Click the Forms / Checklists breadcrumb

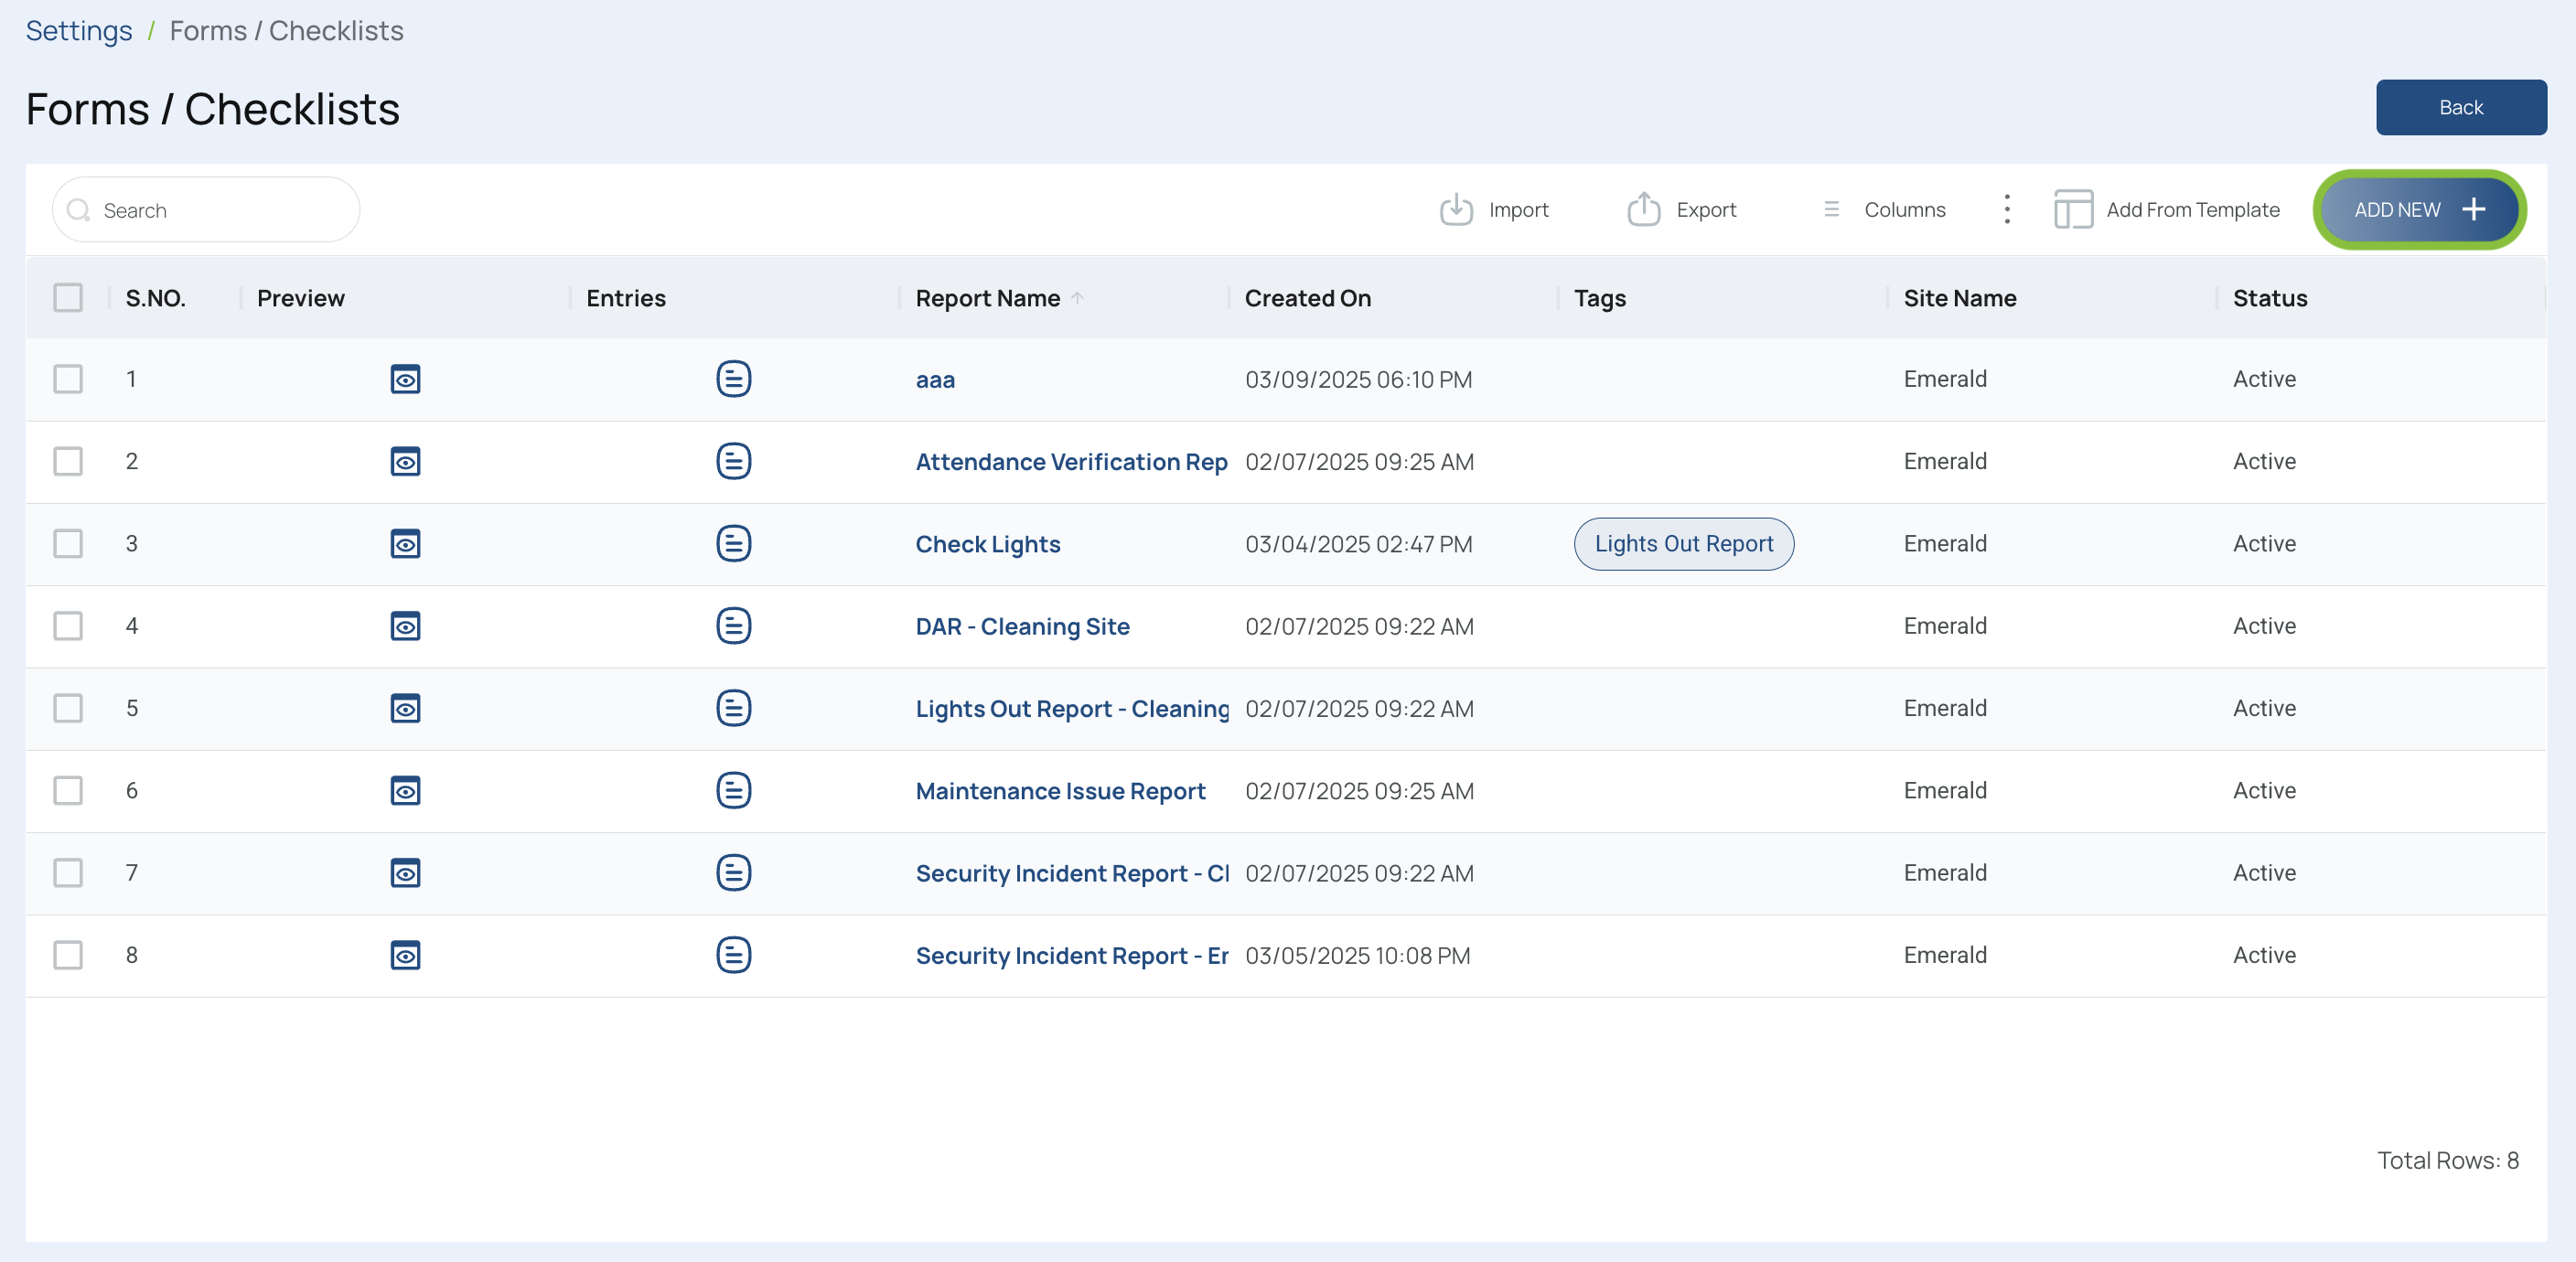point(286,31)
